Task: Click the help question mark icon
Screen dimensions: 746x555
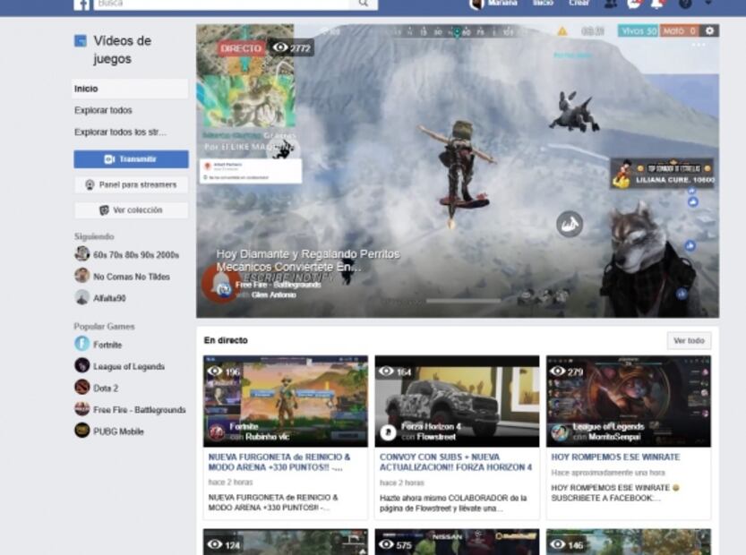Action: pyautogui.click(x=685, y=4)
